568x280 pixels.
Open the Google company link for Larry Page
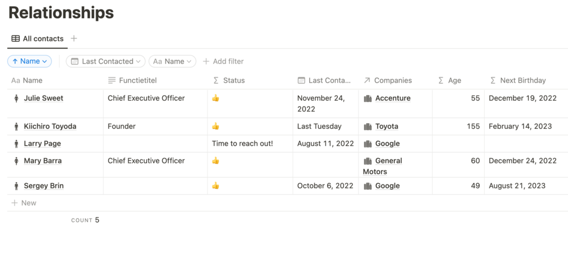[x=387, y=144]
